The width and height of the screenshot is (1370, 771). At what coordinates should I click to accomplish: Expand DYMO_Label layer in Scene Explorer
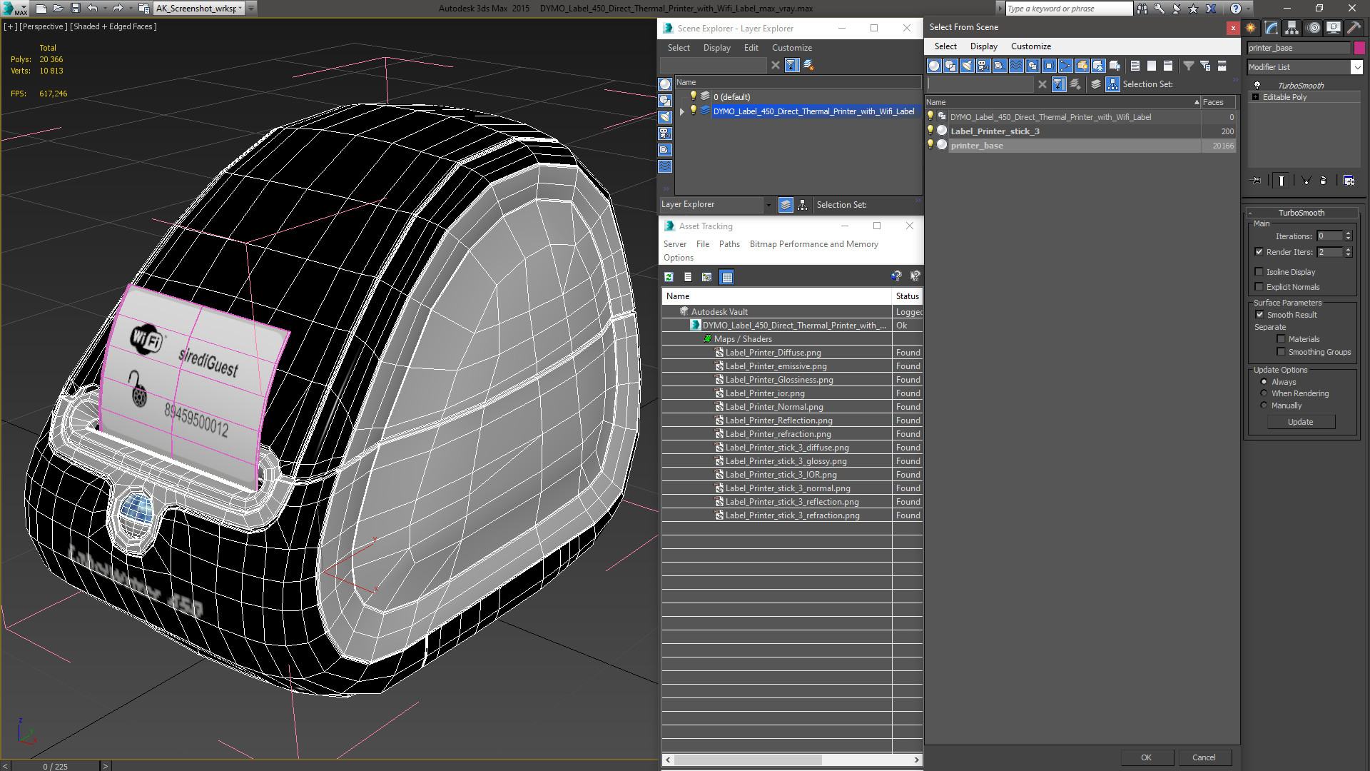tap(682, 111)
